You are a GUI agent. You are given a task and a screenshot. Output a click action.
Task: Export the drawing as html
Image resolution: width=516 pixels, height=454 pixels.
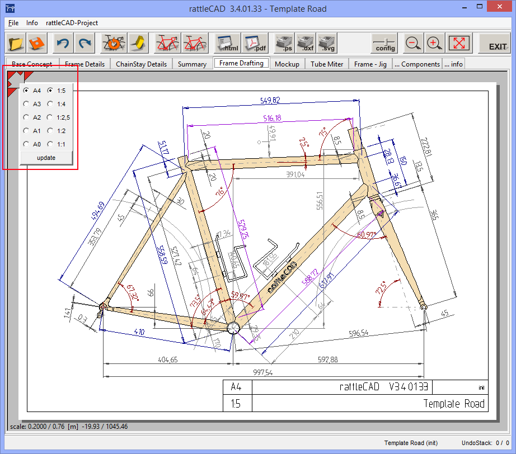[227, 43]
